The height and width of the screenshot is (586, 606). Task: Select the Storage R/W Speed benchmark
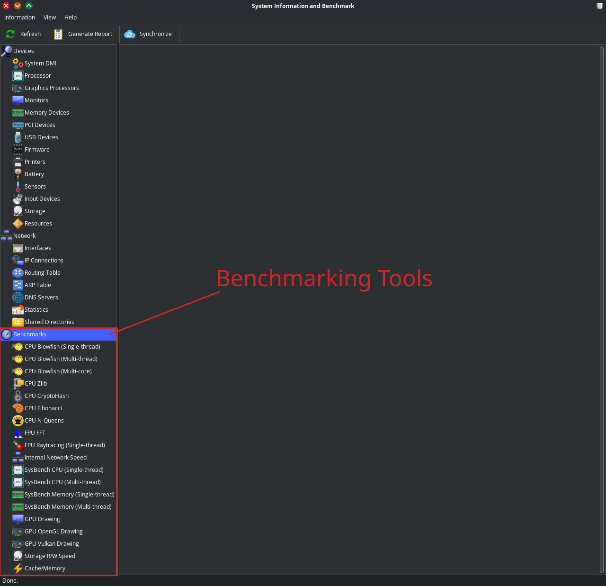[50, 556]
